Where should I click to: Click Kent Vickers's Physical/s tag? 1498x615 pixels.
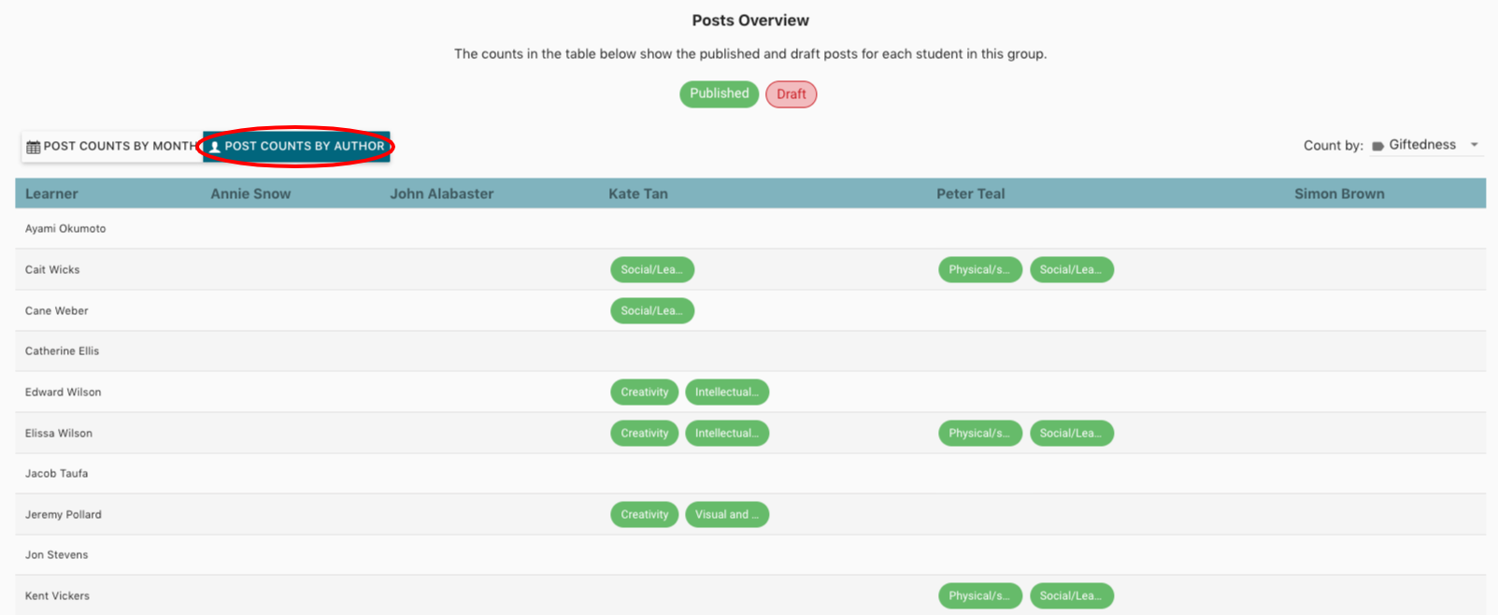pos(979,596)
